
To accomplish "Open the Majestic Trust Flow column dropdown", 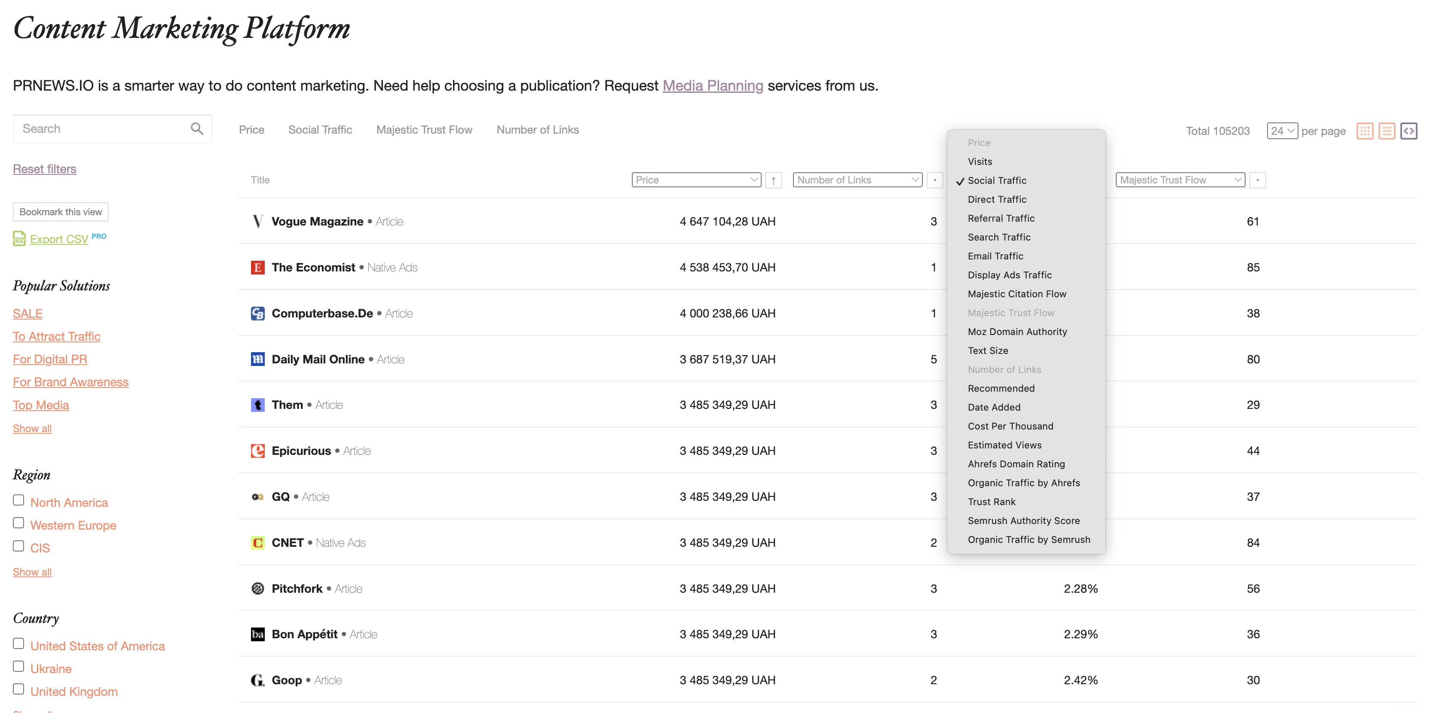I will (x=1180, y=180).
